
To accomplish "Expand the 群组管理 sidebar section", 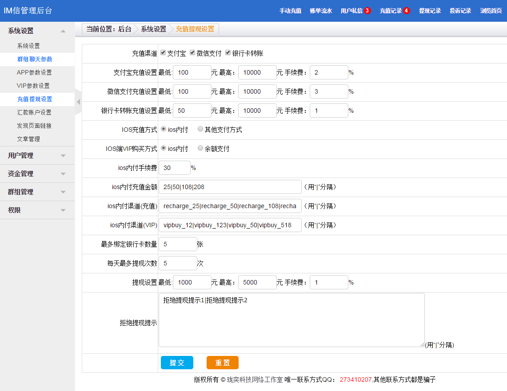I will point(37,192).
